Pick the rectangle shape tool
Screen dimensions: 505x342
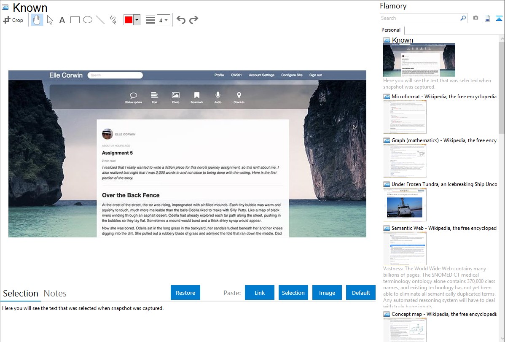pos(75,20)
